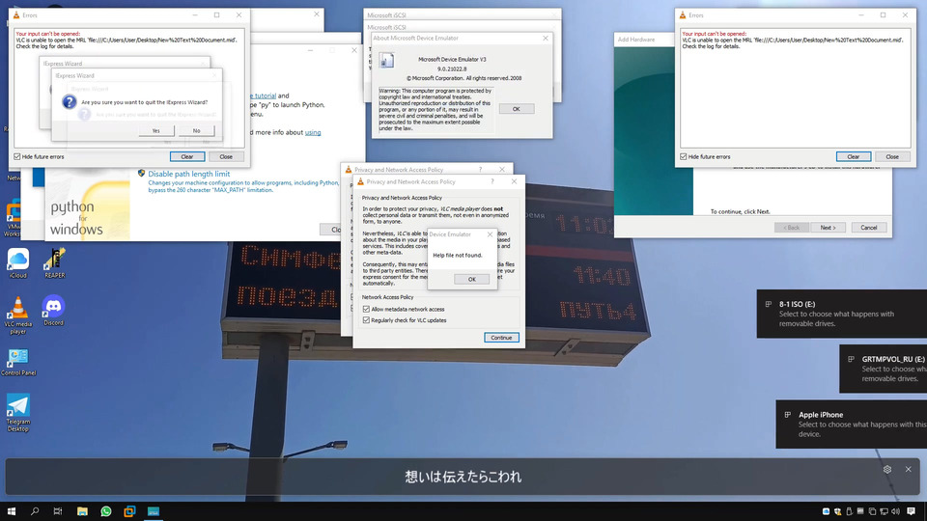Viewport: 927px width, 521px height.
Task: Click OK in Help file not found dialog
Action: [x=472, y=280]
